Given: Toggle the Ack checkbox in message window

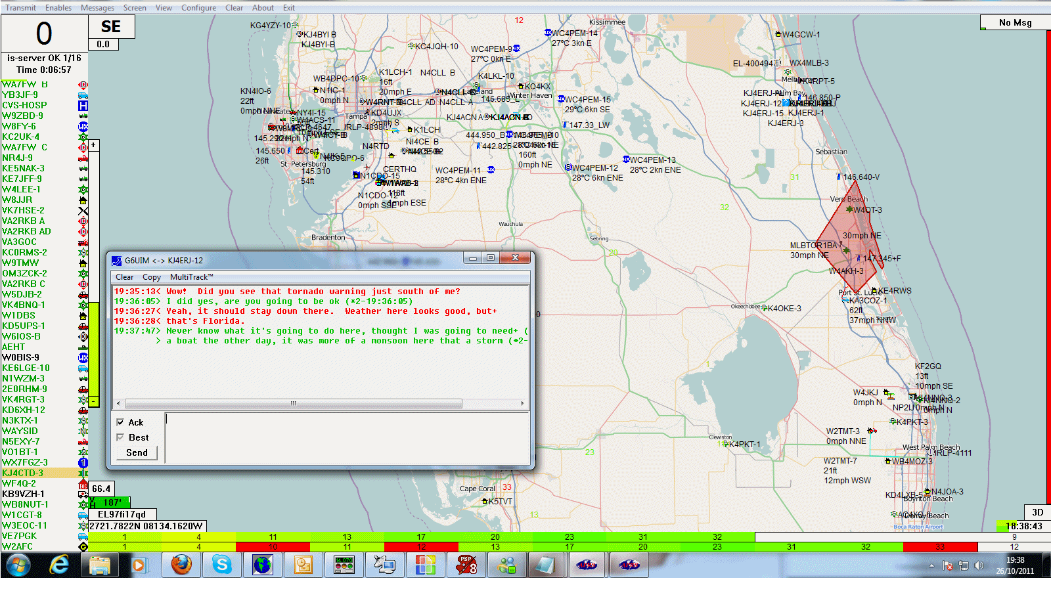Looking at the screenshot, I should [120, 422].
